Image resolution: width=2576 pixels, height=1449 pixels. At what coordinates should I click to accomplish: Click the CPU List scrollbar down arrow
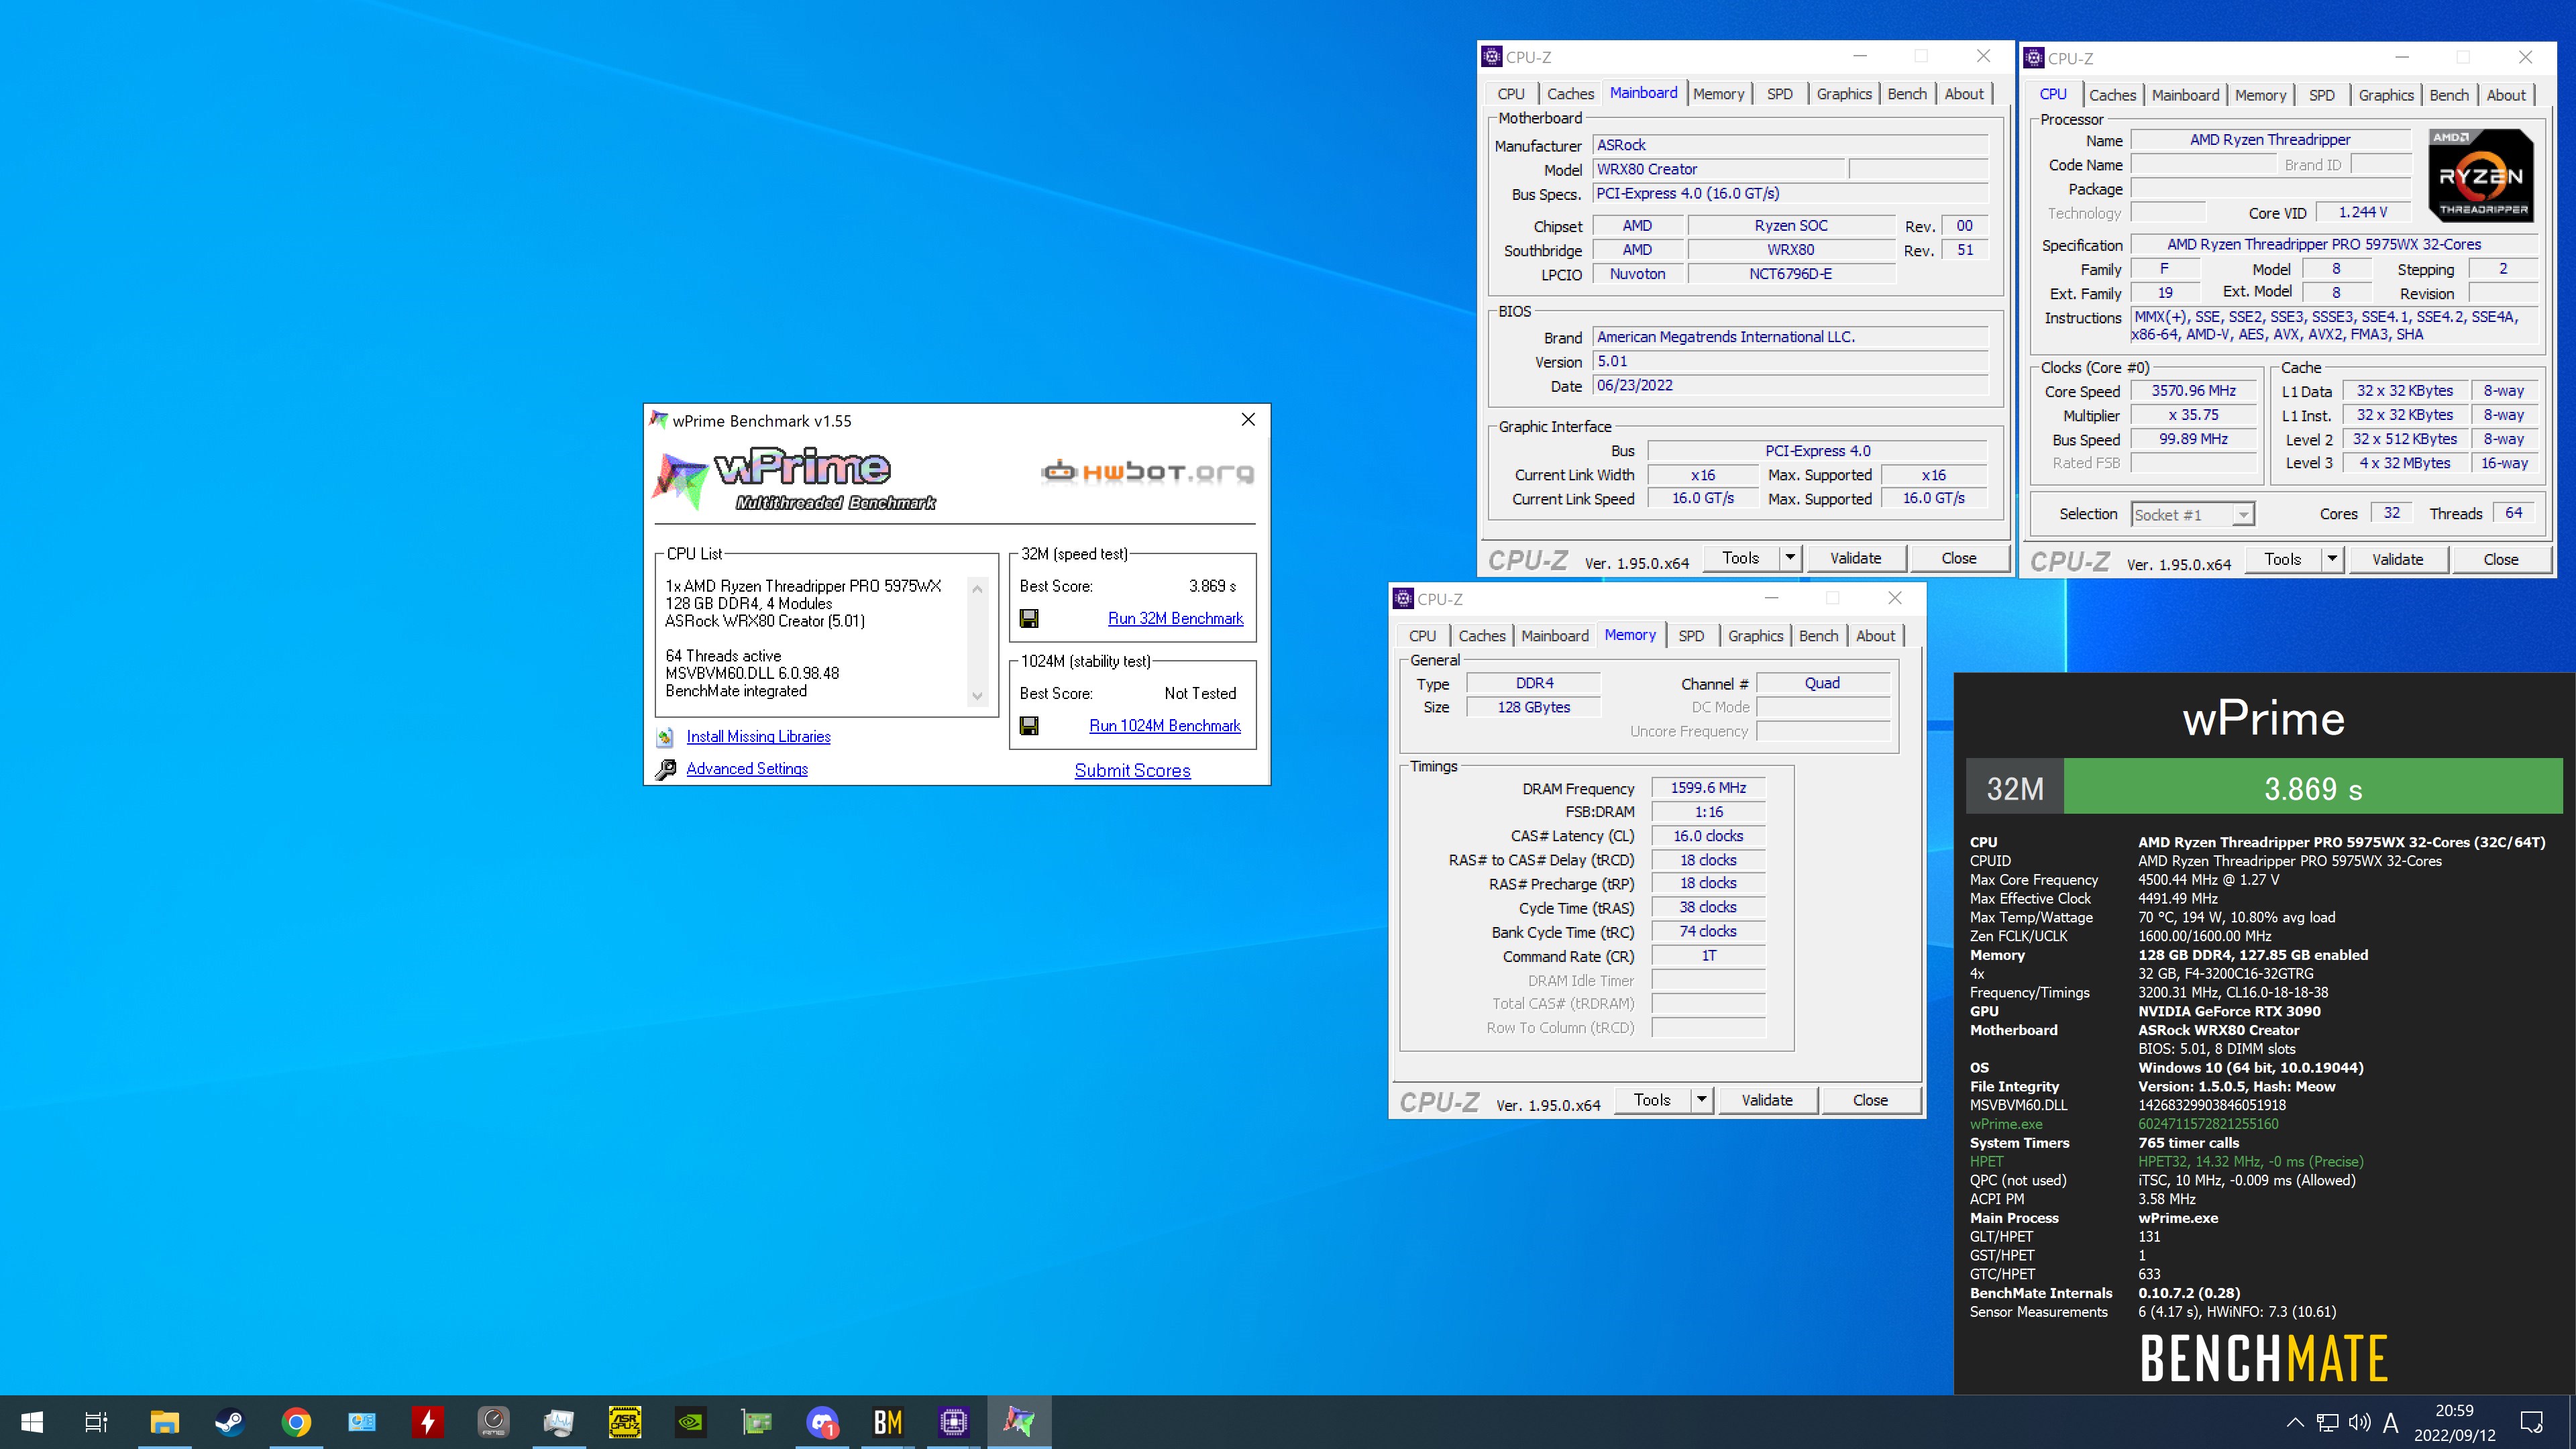pyautogui.click(x=978, y=696)
